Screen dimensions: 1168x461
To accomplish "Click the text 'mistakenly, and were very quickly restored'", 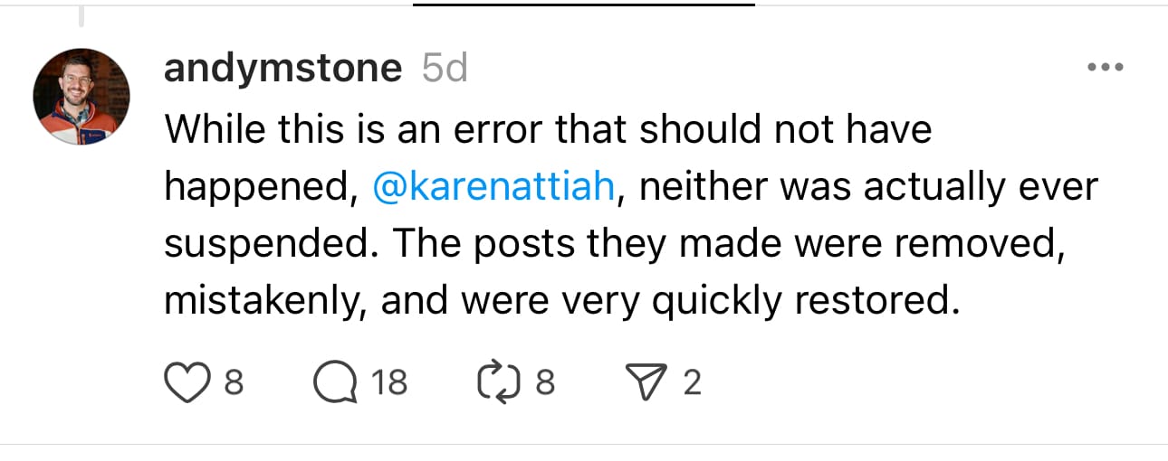I will [x=560, y=301].
